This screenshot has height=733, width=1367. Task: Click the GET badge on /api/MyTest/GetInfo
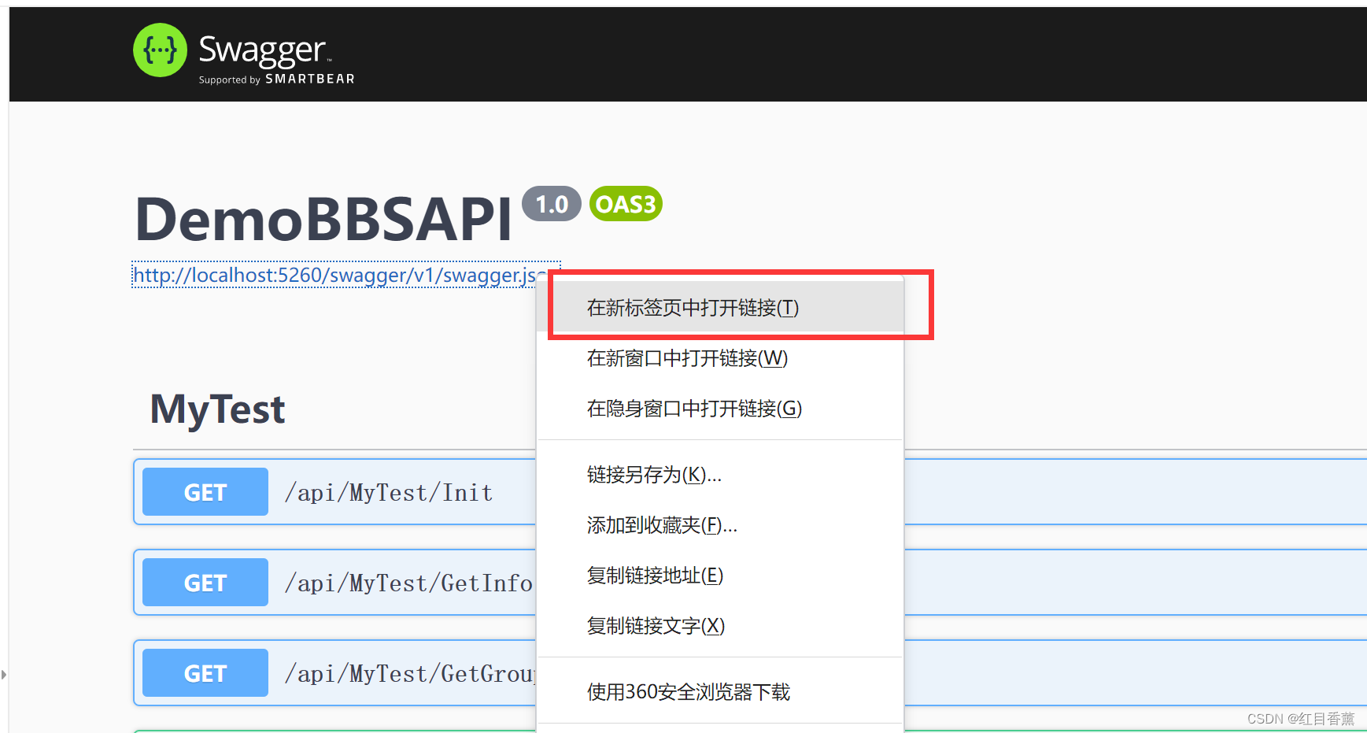(x=204, y=582)
